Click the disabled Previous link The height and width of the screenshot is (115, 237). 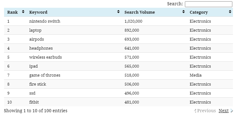[207, 111]
